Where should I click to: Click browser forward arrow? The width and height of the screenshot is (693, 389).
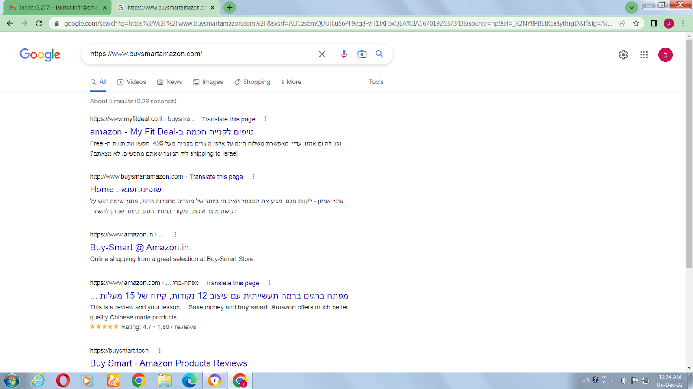(x=24, y=23)
